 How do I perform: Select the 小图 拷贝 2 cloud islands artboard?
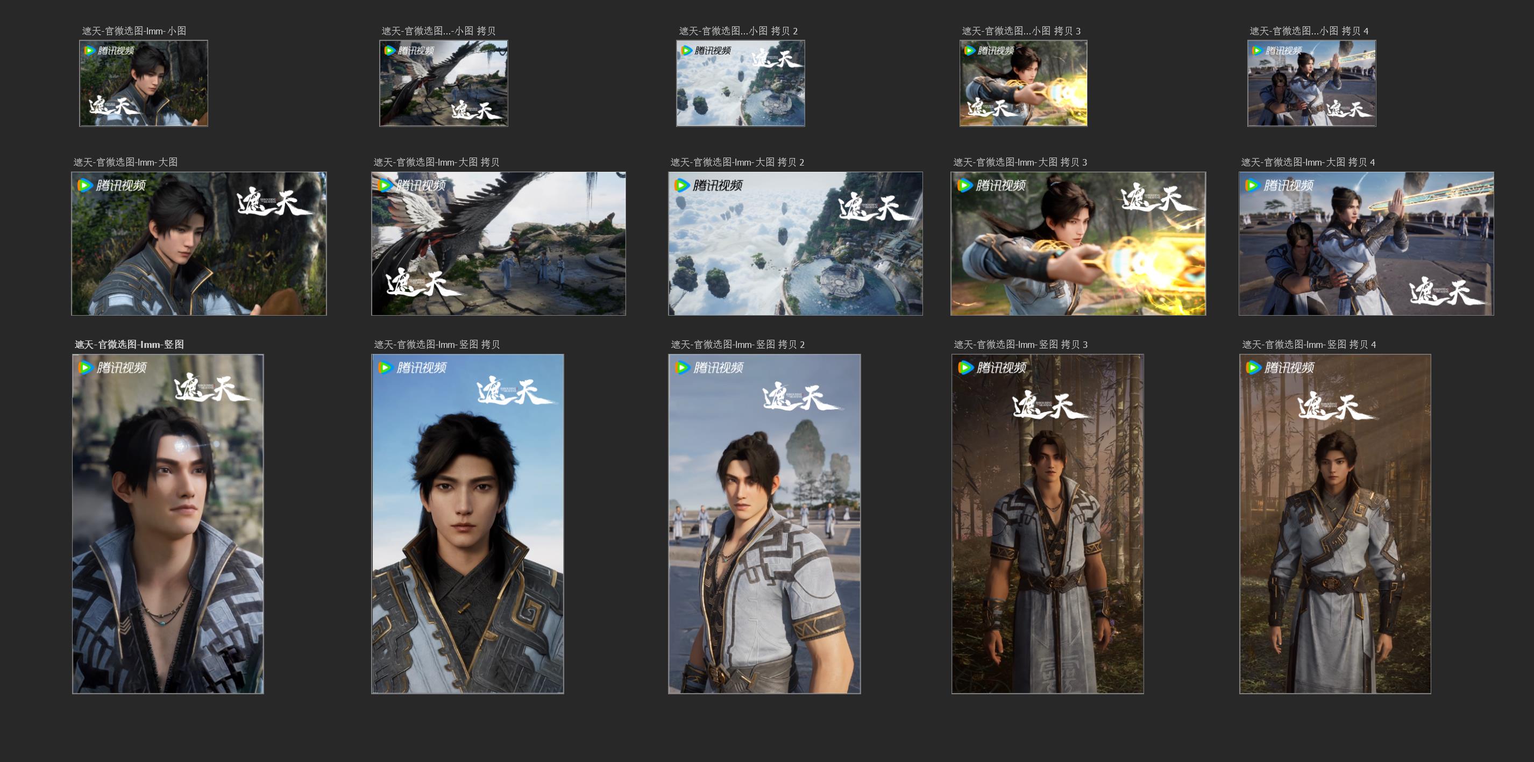[740, 83]
